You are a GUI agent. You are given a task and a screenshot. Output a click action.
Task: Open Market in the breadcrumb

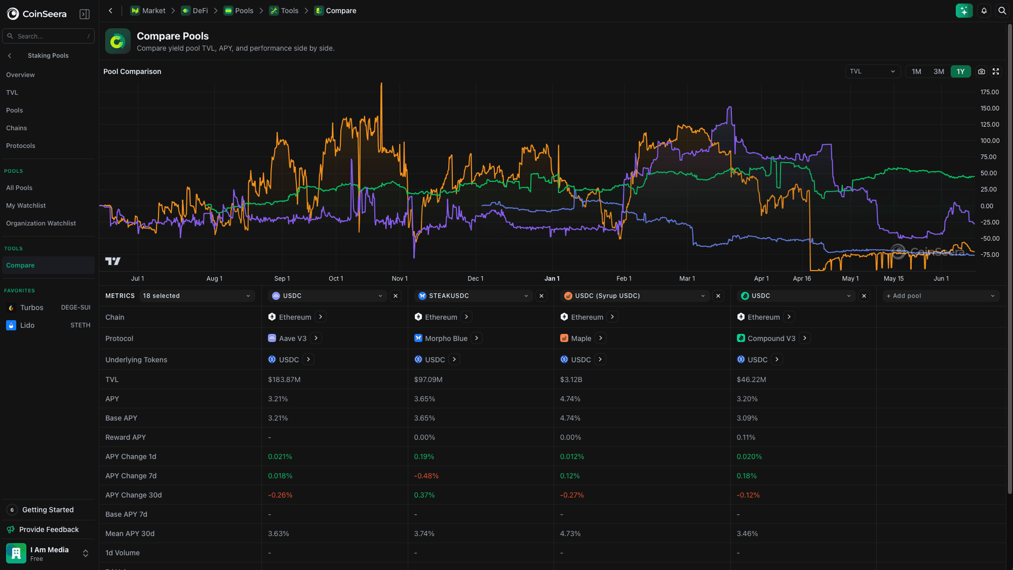coord(148,11)
